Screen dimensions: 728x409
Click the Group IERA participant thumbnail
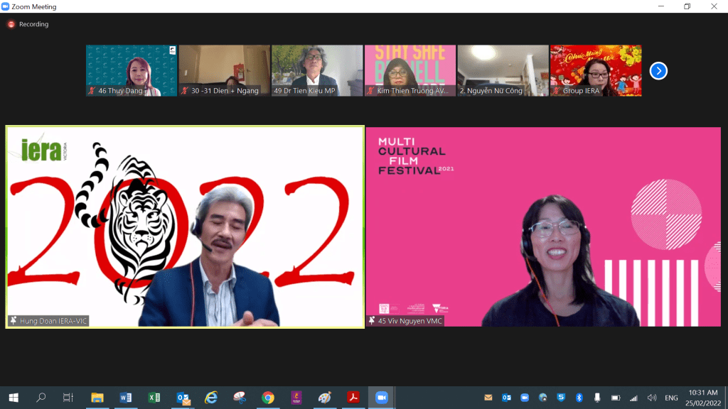595,70
